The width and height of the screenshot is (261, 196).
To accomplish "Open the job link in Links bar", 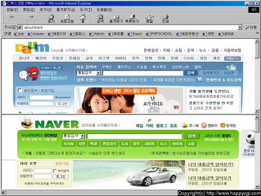I will (19, 34).
